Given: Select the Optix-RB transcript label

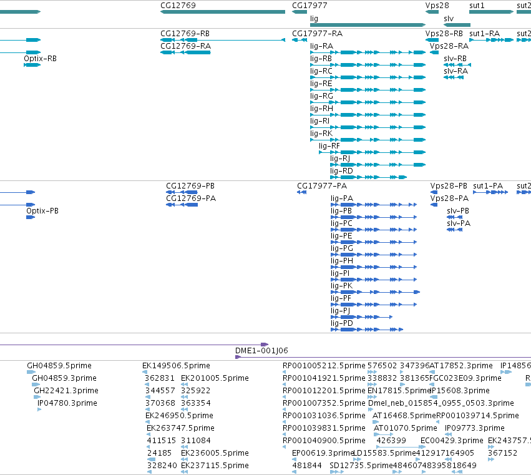Looking at the screenshot, I should 41,59.
